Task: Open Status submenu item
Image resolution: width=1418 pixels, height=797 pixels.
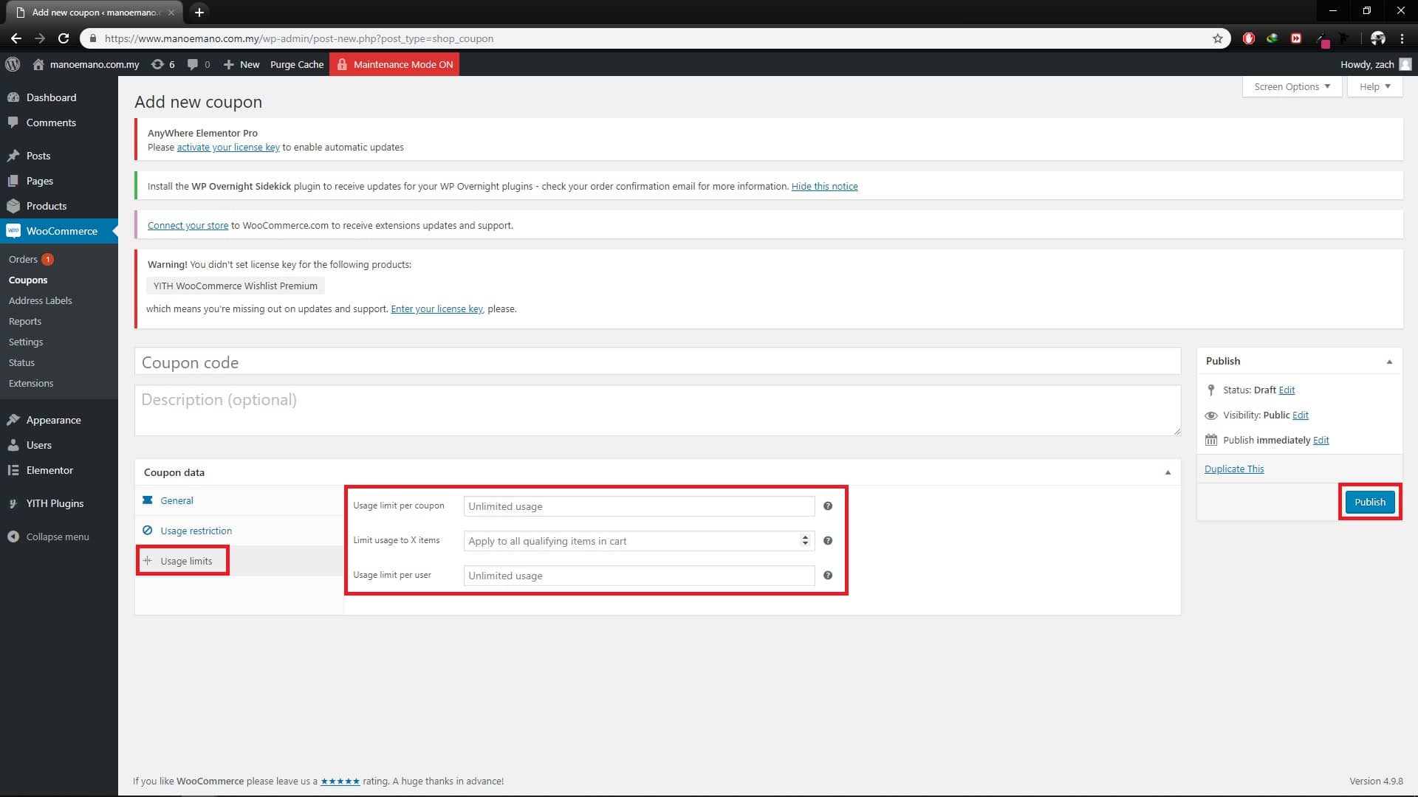Action: (21, 362)
